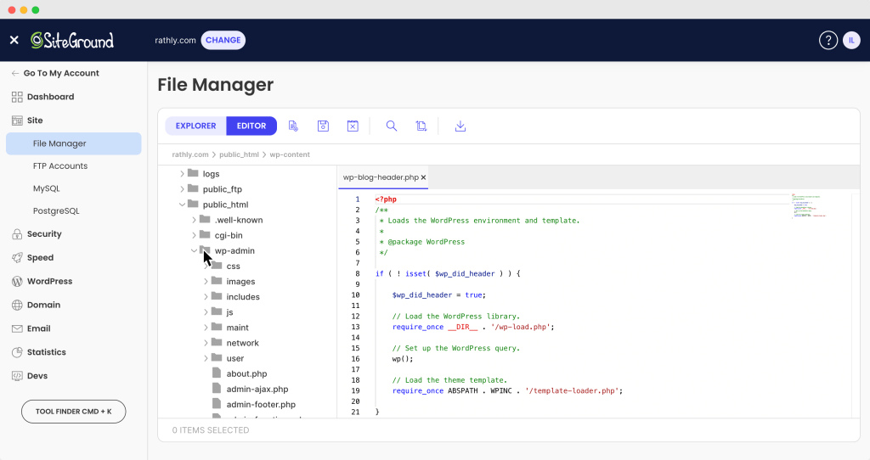
Task: Click the copy/replace icon in toolbar
Action: [421, 126]
